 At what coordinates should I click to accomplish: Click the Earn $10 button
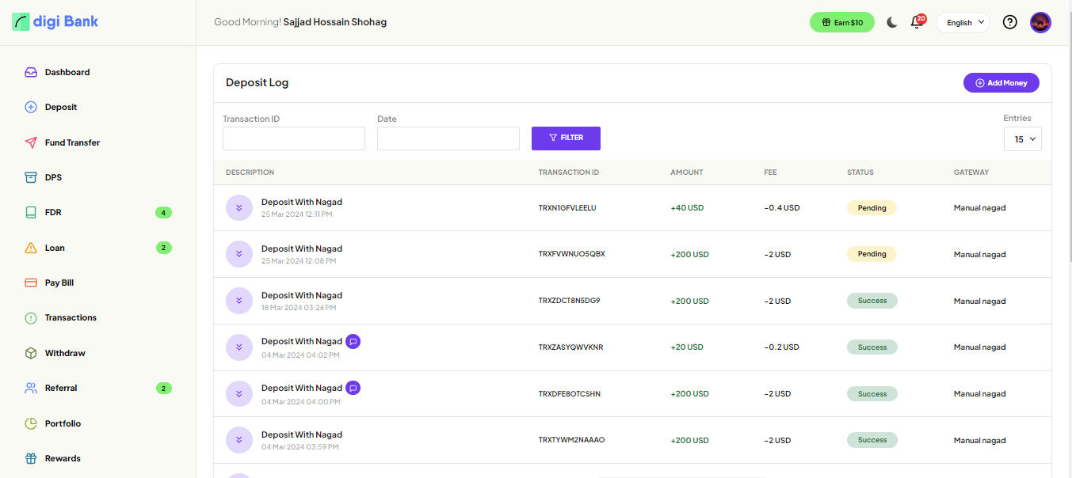pyautogui.click(x=841, y=22)
